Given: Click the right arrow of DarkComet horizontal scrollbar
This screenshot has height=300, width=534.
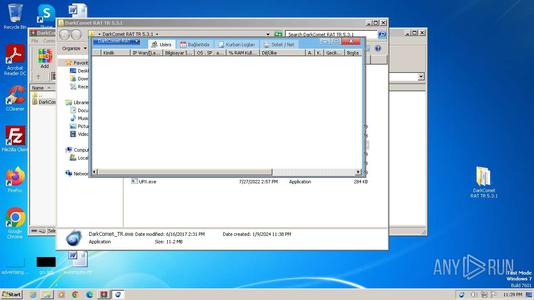Looking at the screenshot, I should [x=358, y=172].
